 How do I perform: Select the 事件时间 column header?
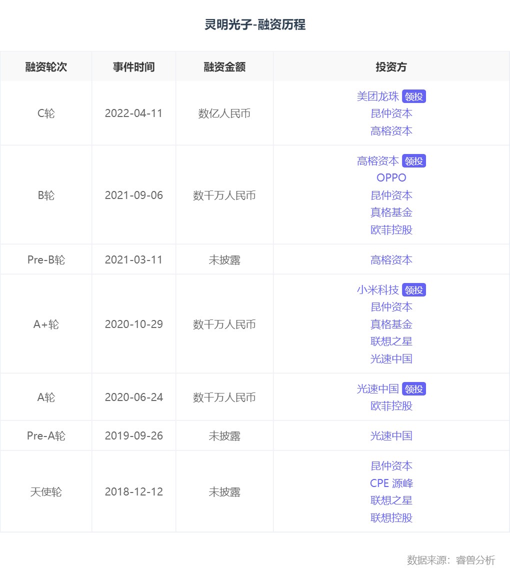click(x=133, y=67)
